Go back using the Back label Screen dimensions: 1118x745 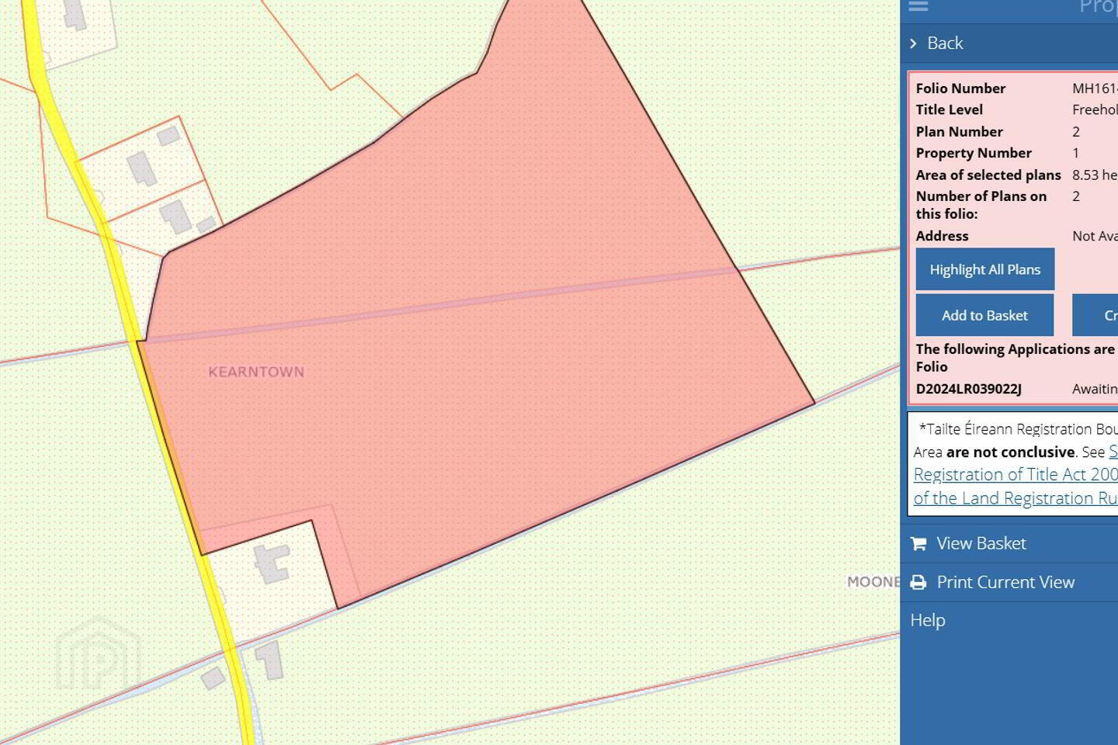(x=945, y=43)
